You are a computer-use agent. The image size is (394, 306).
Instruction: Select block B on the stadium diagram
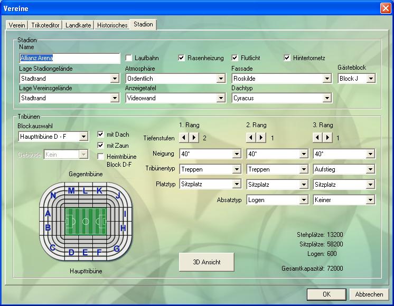tap(48, 227)
